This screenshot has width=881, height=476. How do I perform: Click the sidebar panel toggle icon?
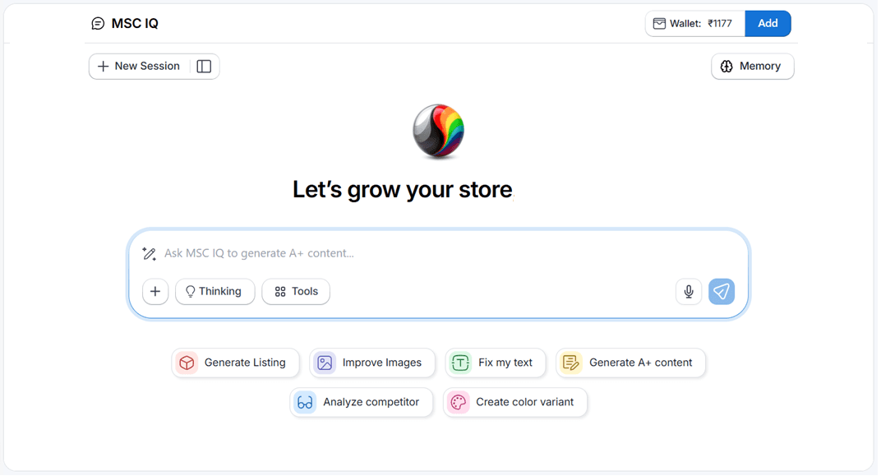point(204,67)
